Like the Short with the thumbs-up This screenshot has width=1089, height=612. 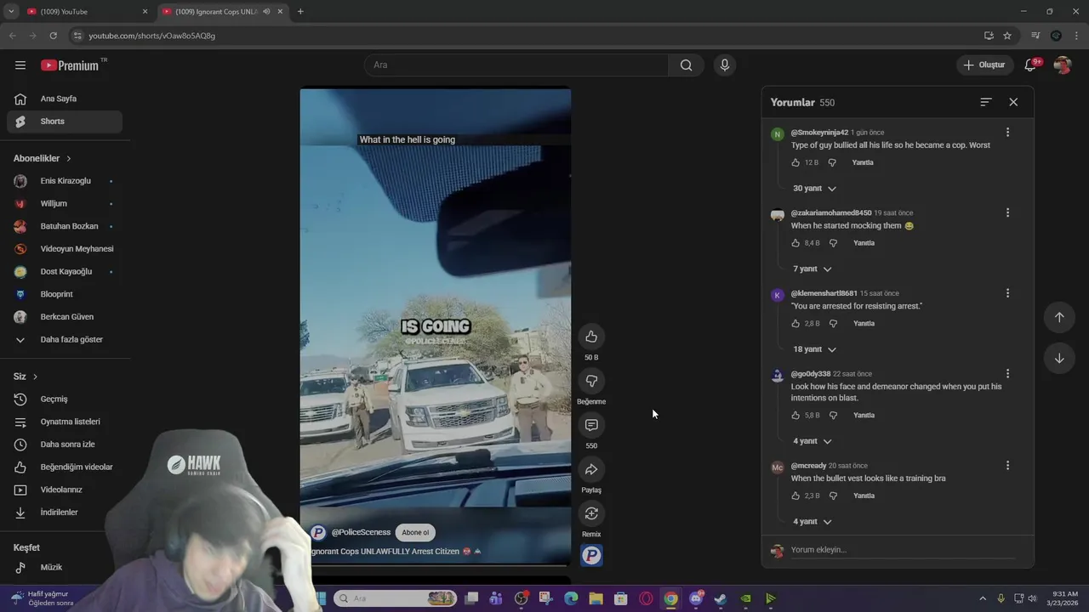[x=591, y=337]
